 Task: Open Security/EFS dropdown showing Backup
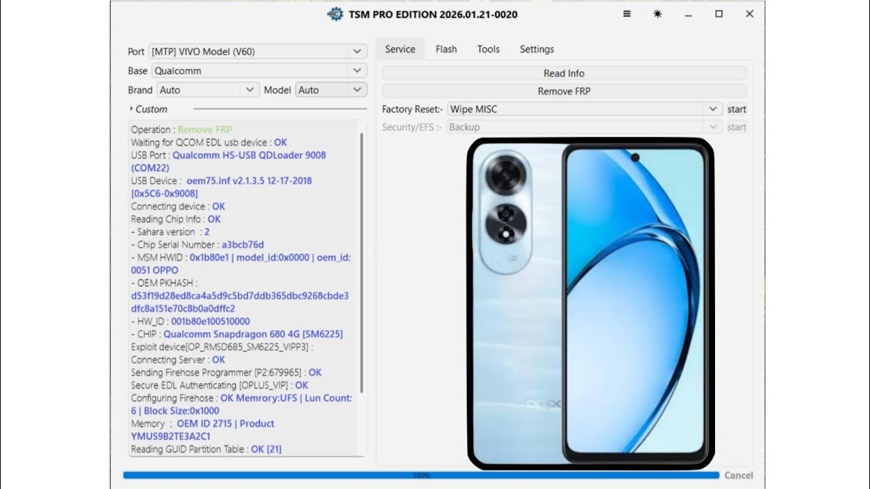[x=584, y=127]
